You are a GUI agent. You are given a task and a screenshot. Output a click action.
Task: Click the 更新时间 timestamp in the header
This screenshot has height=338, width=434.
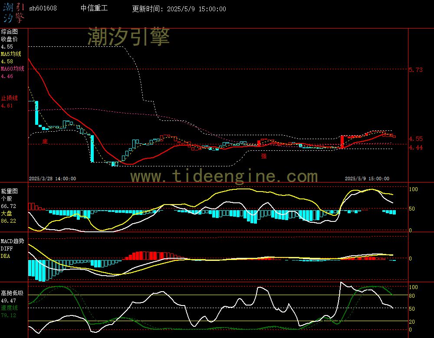coord(179,9)
